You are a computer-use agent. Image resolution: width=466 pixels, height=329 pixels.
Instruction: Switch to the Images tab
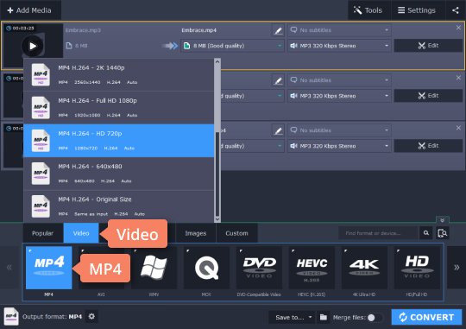(196, 233)
